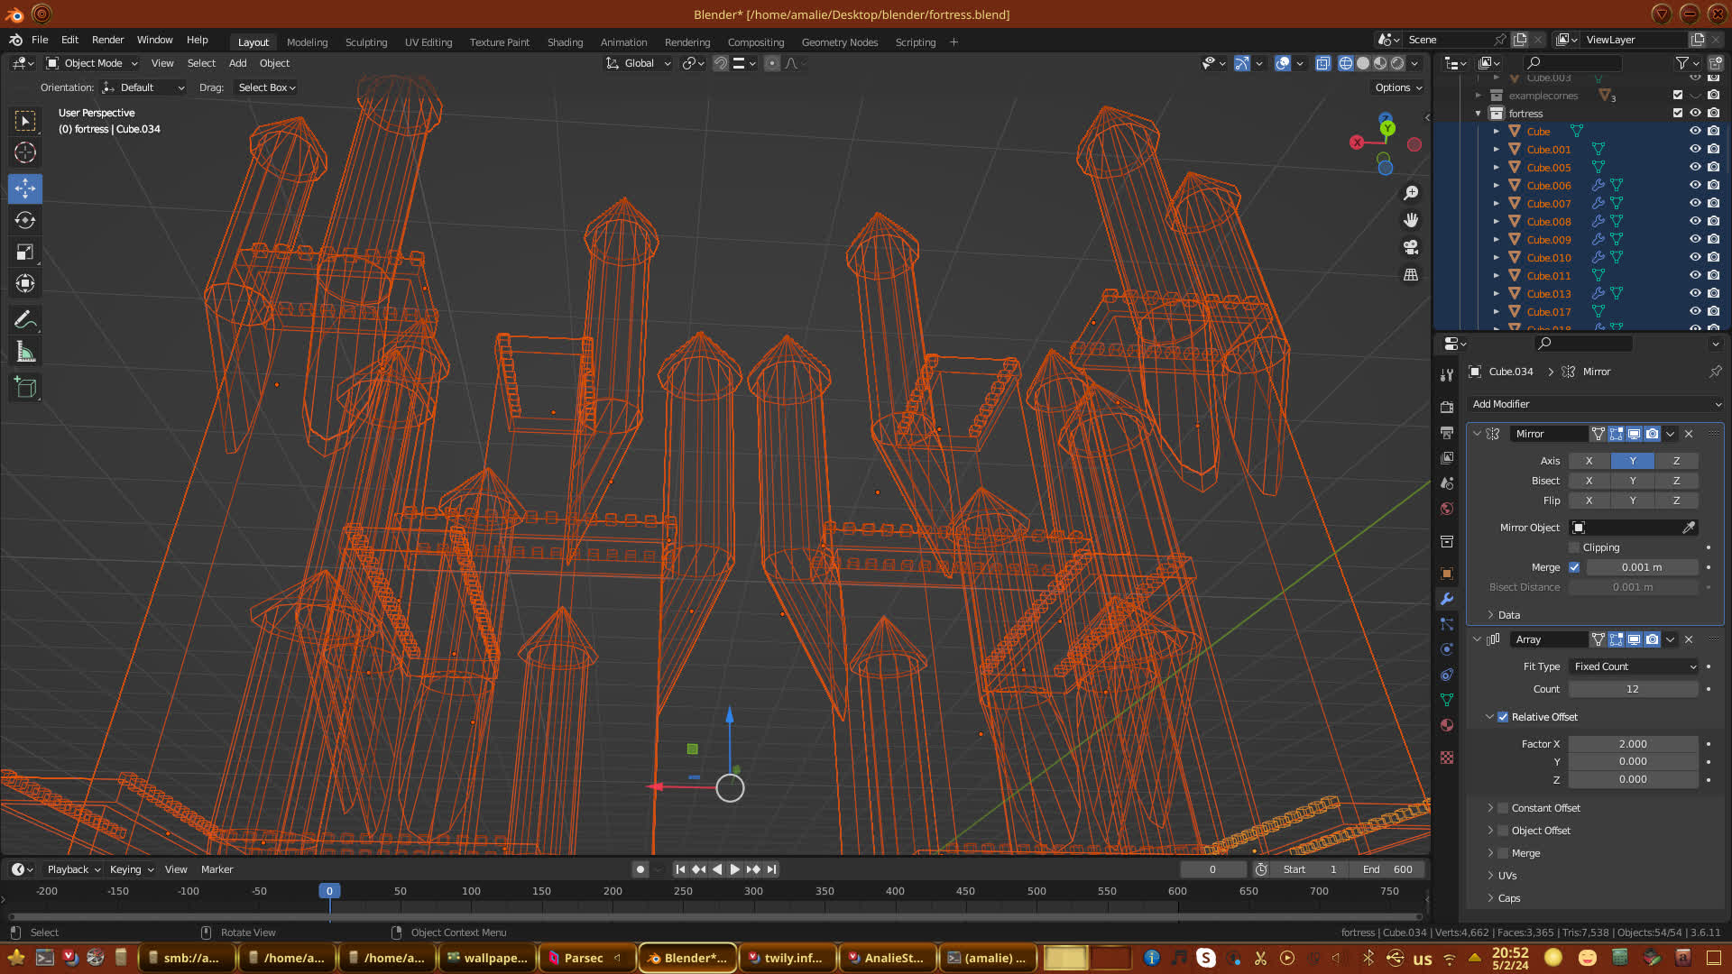1732x974 pixels.
Task: Open Modifier properties wrench tab
Action: point(1447,599)
